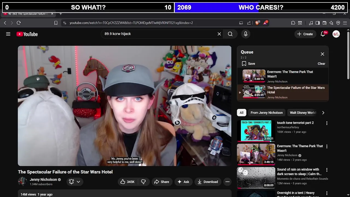
Task: Clear the queue
Action: pyautogui.click(x=321, y=63)
